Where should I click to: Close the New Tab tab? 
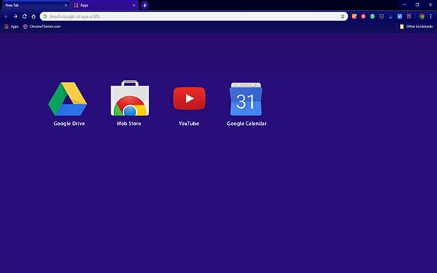point(66,5)
